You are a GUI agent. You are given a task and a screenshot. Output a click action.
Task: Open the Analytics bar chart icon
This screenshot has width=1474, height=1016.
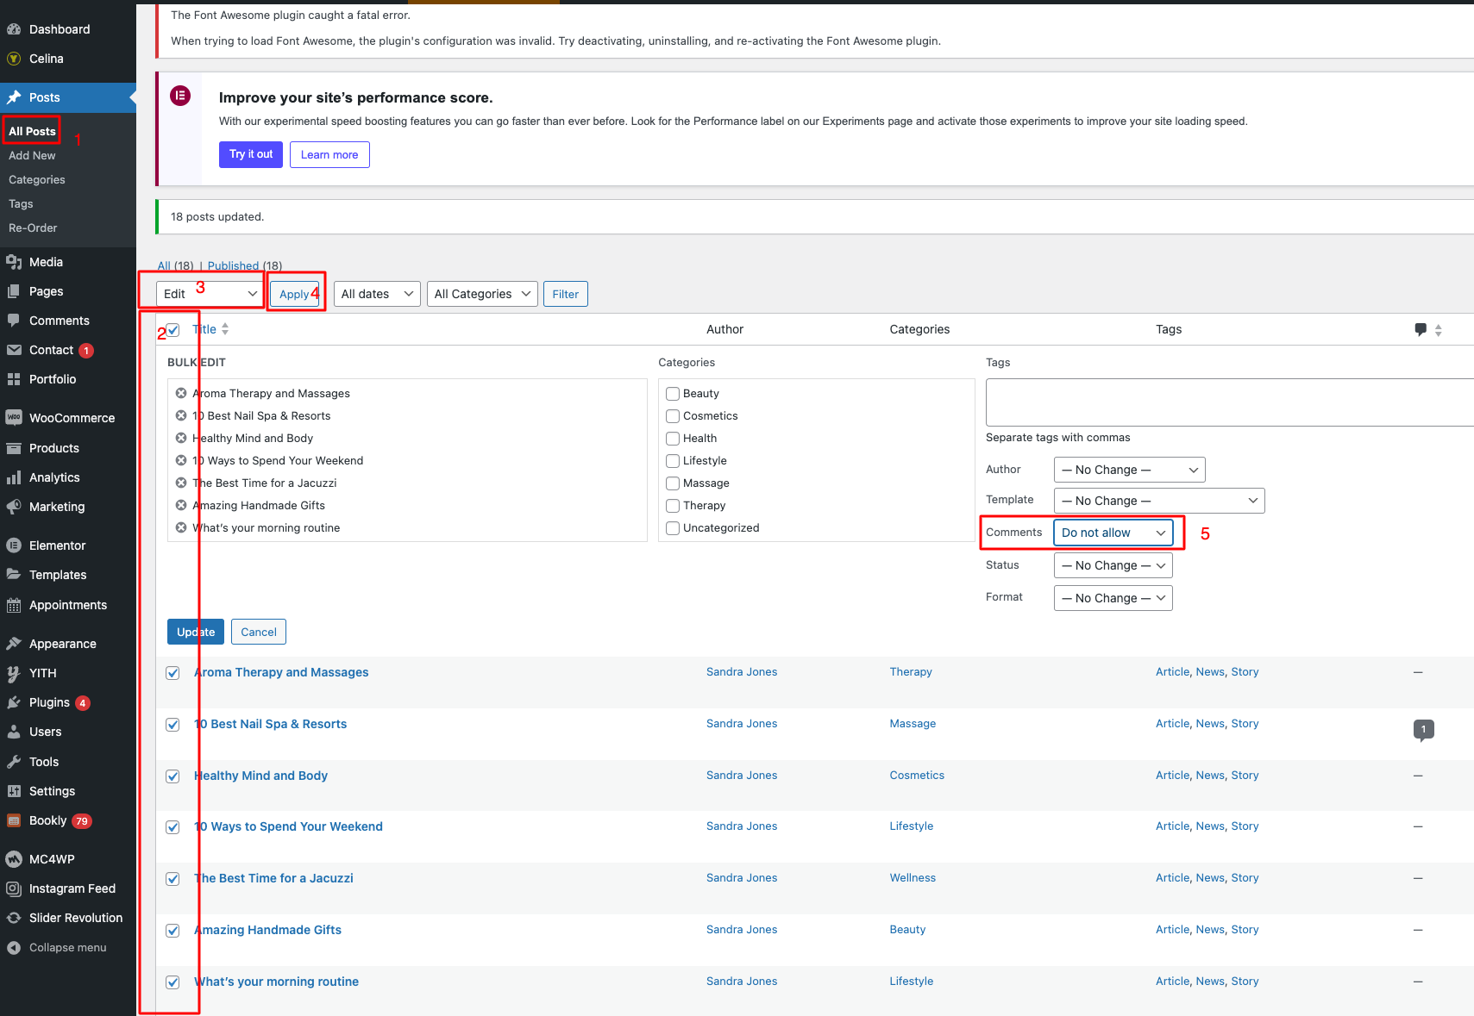pos(14,477)
